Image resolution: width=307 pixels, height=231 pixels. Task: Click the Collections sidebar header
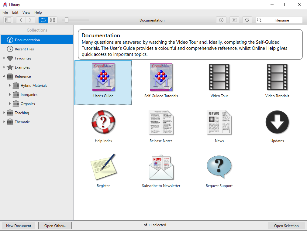coord(37,30)
